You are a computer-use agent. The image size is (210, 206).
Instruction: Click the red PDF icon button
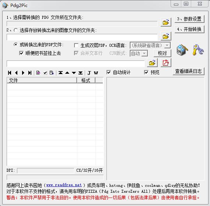pos(166,63)
